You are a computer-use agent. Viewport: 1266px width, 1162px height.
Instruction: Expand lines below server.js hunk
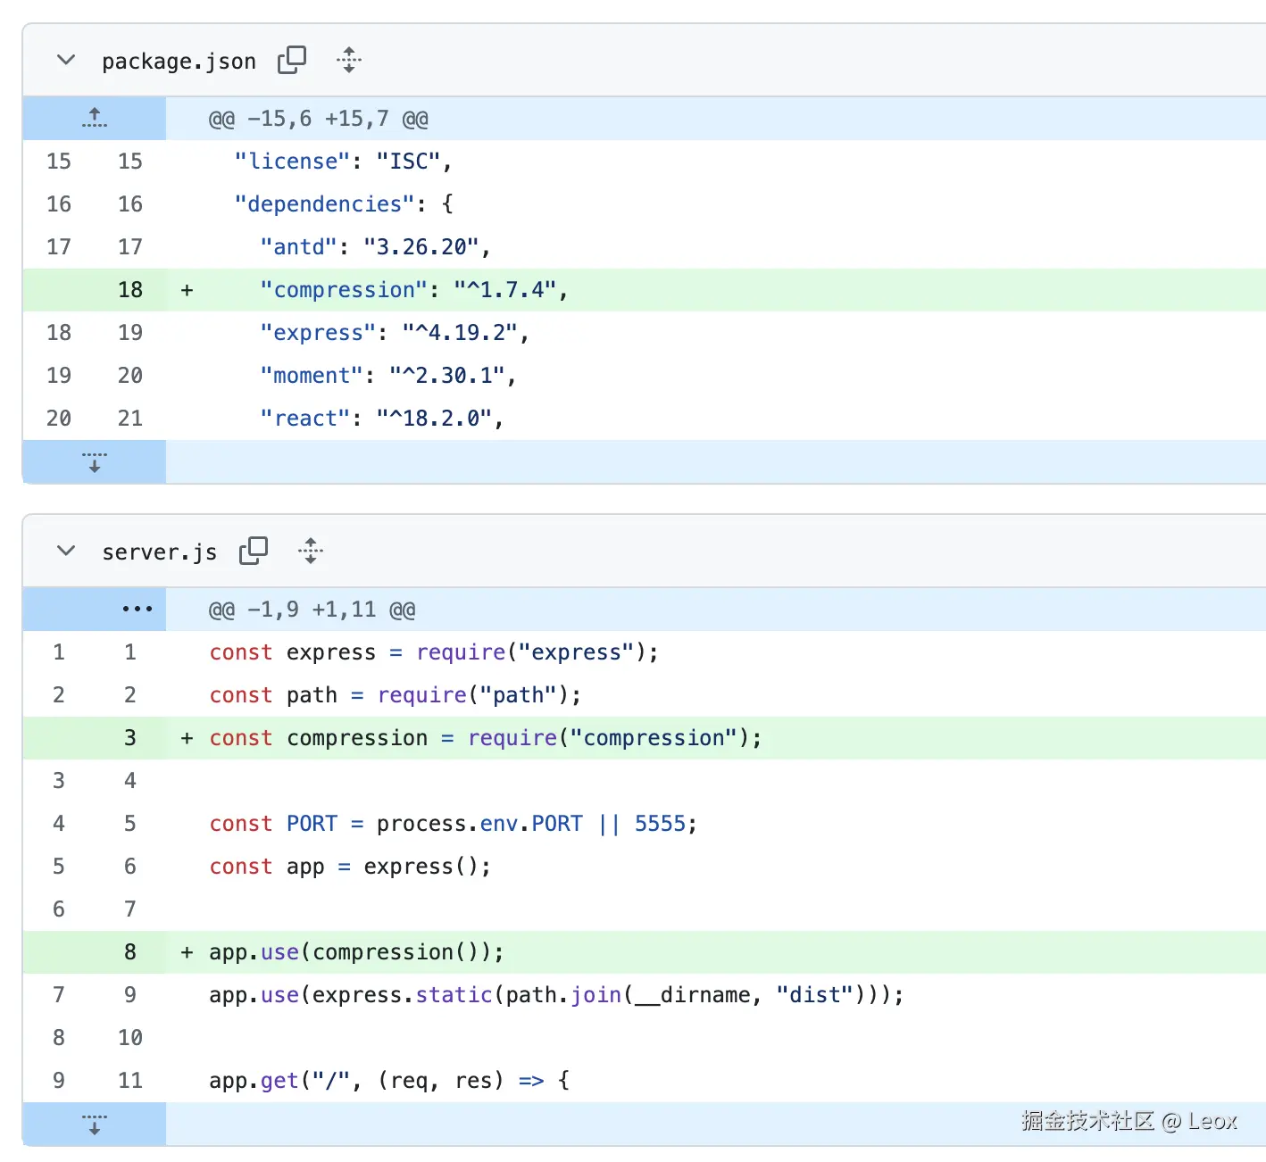coord(95,1124)
